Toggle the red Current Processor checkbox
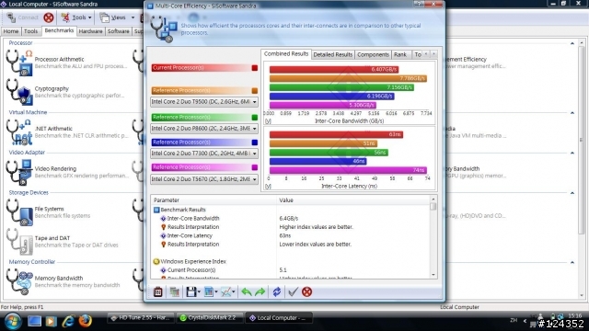The width and height of the screenshot is (589, 331). (x=255, y=68)
